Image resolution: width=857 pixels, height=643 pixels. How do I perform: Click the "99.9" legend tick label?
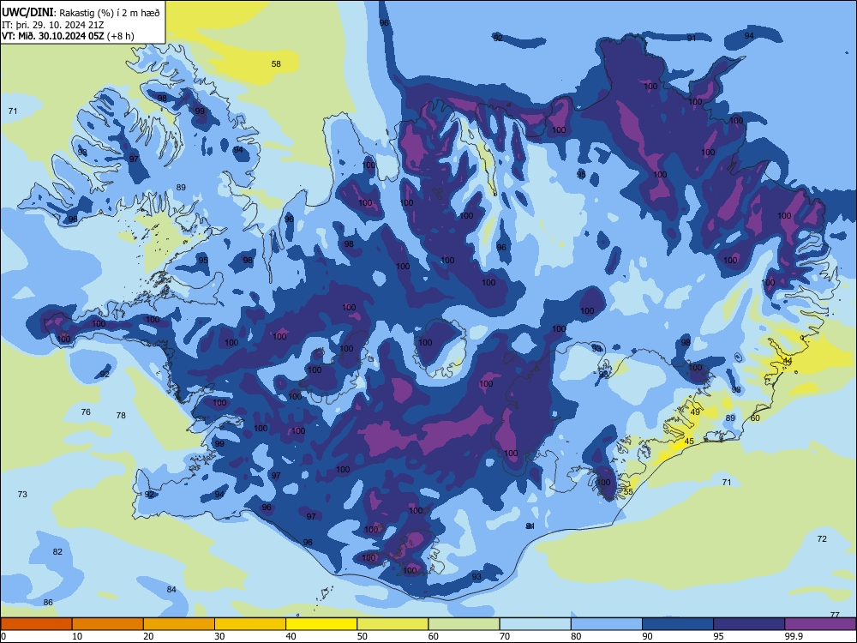point(794,636)
